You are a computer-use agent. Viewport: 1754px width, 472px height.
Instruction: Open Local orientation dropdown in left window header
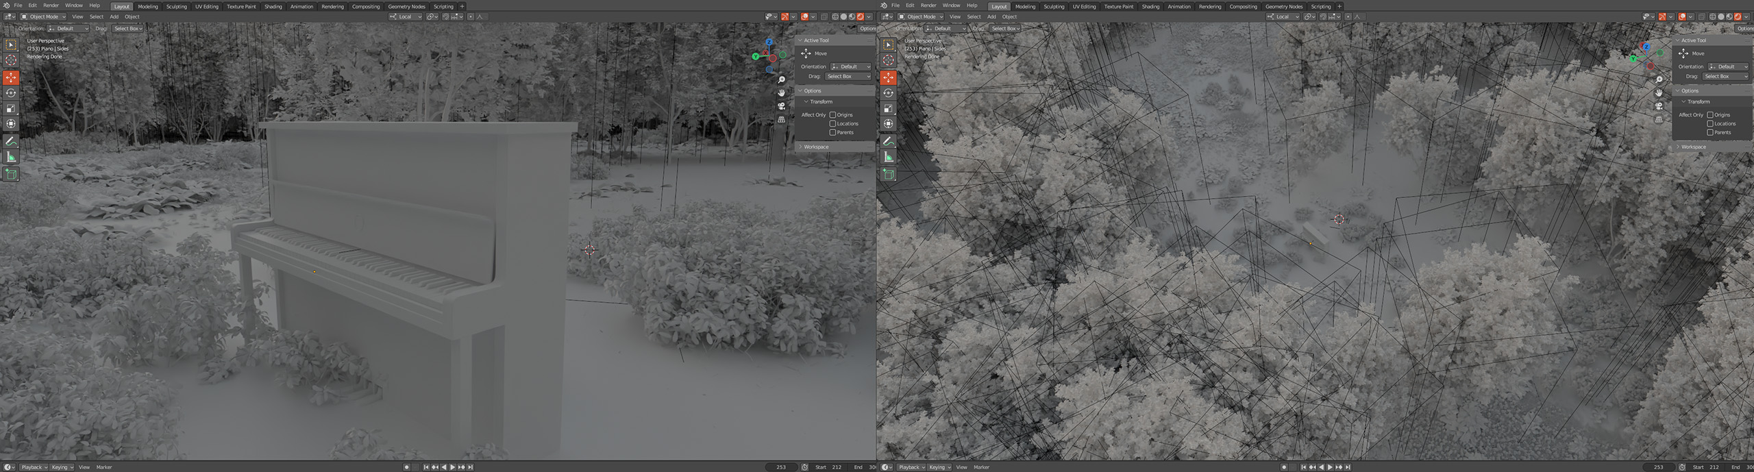click(406, 17)
